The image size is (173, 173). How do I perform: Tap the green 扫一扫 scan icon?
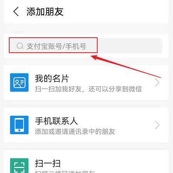[x=19, y=166]
